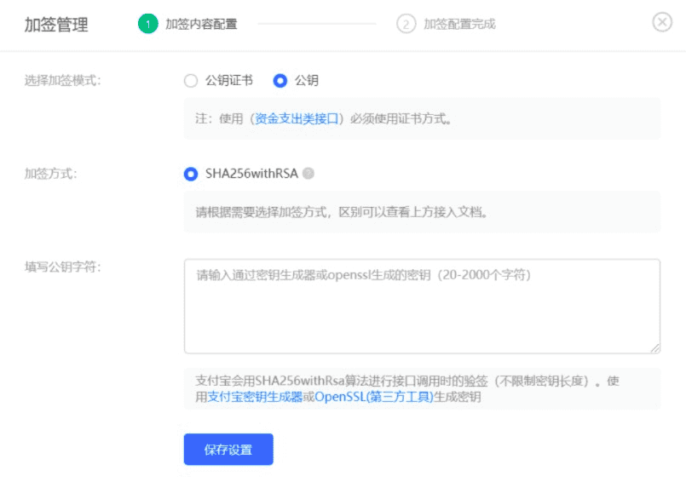Click the 公钥证书 option label text
The width and height of the screenshot is (686, 499).
229,80
